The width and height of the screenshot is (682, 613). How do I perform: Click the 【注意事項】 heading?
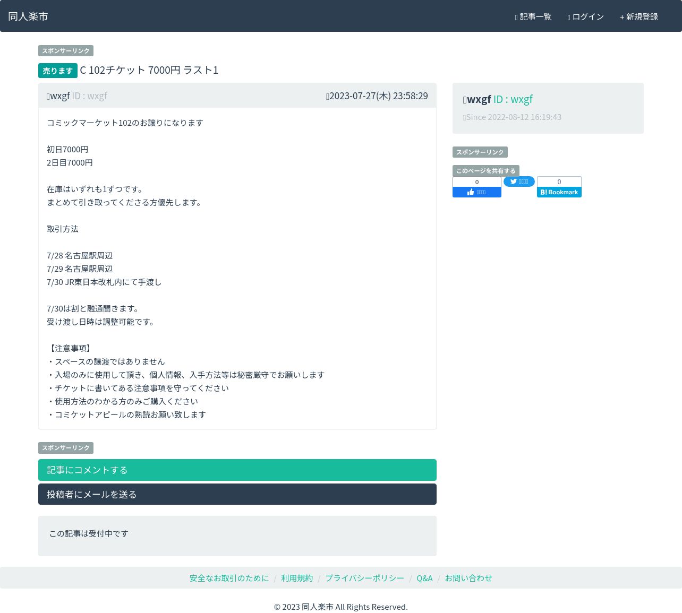(x=71, y=349)
